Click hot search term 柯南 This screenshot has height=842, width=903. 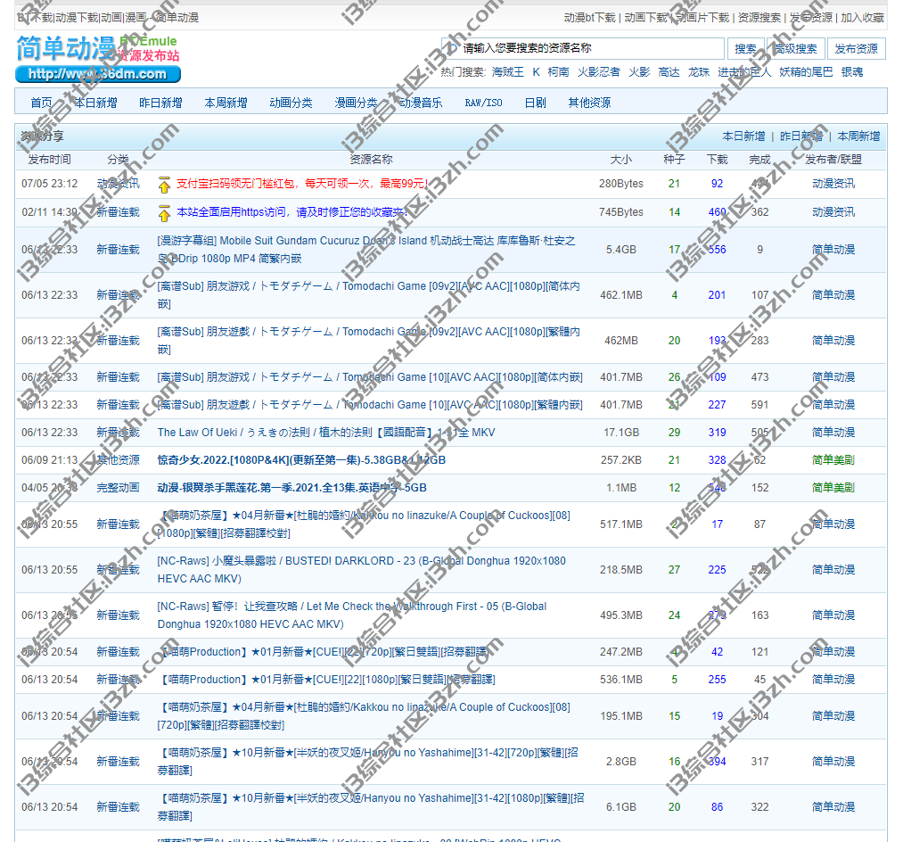tap(558, 72)
